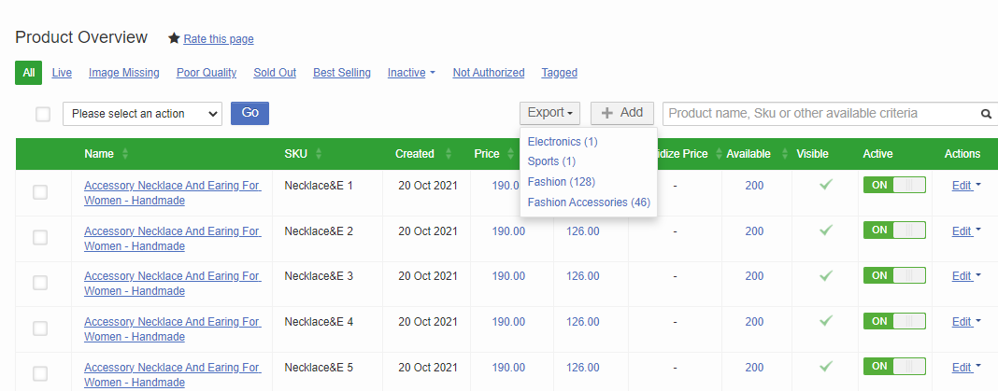Click visible checkmark for Necklace&E 1
The image size is (998, 391).
point(826,185)
